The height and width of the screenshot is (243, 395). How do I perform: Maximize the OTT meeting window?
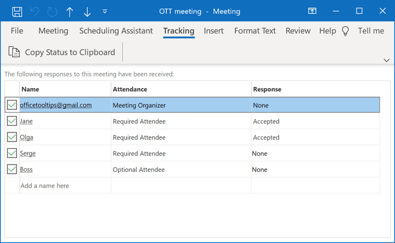[359, 11]
